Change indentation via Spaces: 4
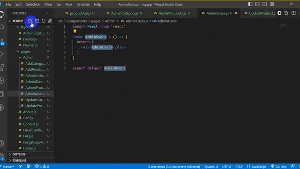 tap(211, 167)
